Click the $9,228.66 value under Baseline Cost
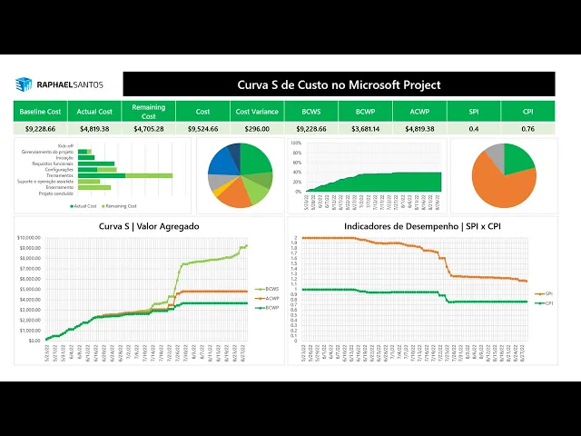The height and width of the screenshot is (436, 581). coord(40,129)
